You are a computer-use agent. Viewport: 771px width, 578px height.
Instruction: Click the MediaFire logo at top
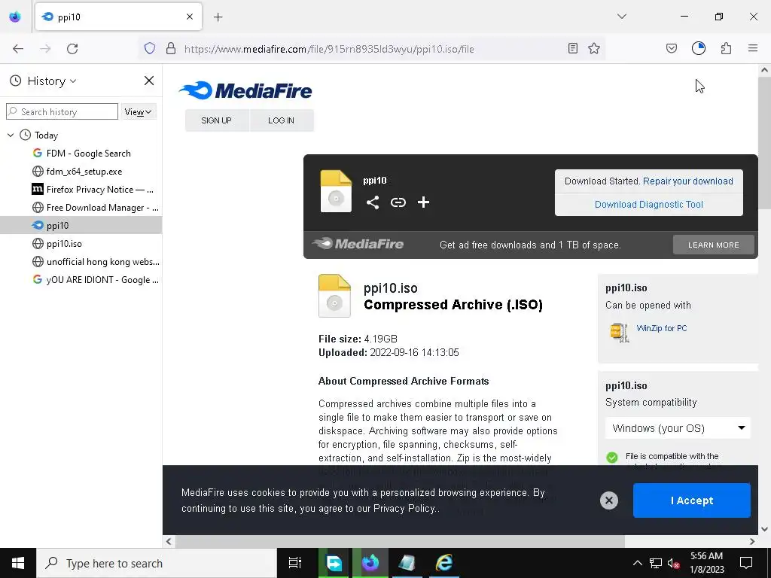tap(245, 91)
